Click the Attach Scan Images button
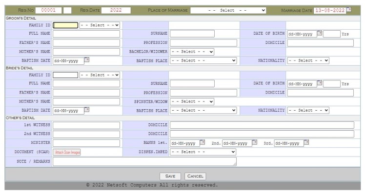 point(67,152)
